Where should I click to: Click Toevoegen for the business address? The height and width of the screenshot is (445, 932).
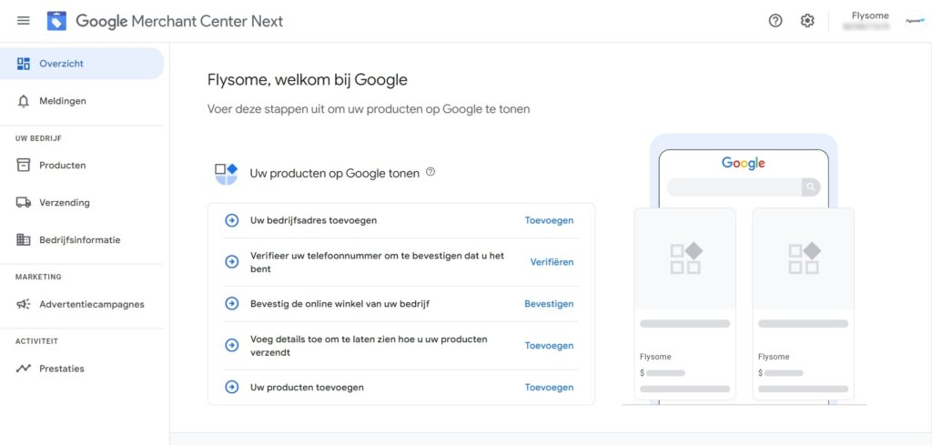point(549,220)
